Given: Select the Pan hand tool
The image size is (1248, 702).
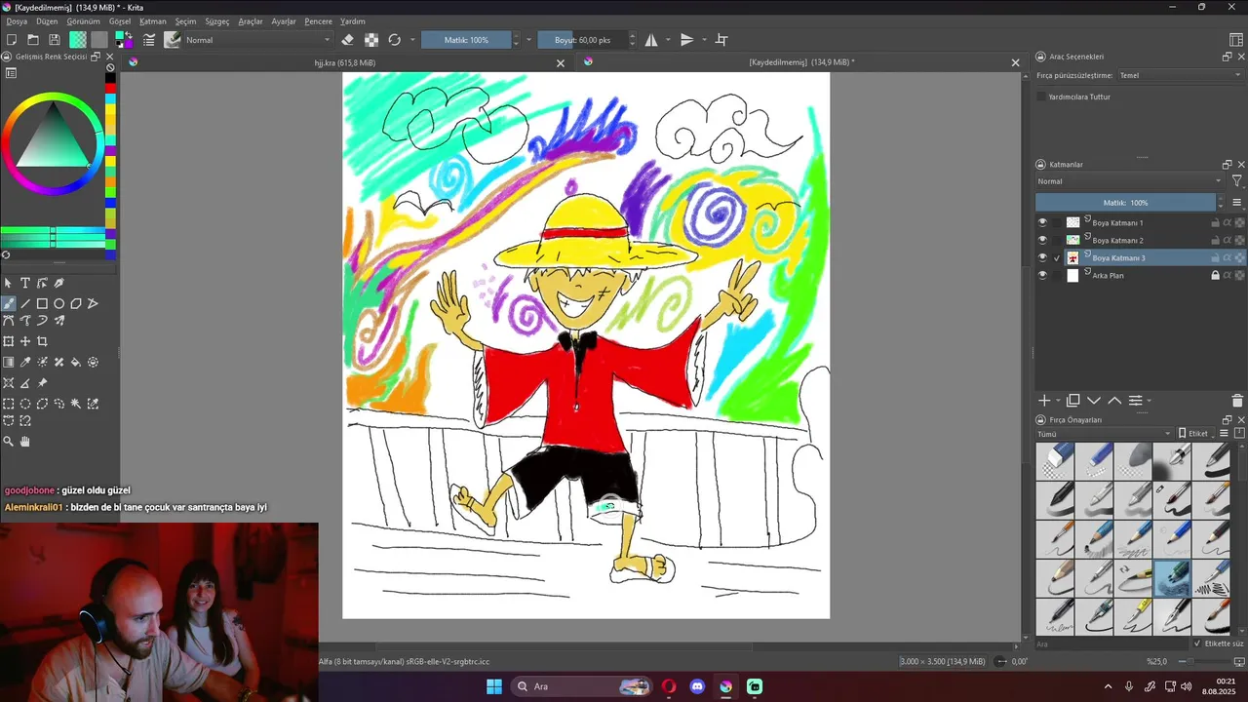Looking at the screenshot, I should click(x=25, y=442).
